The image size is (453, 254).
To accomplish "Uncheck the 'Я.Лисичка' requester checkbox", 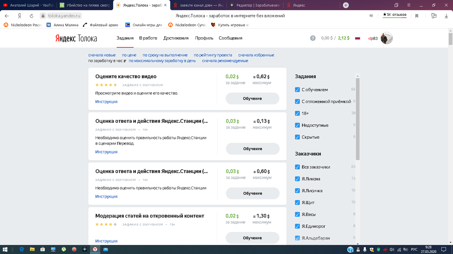I will click(297, 191).
